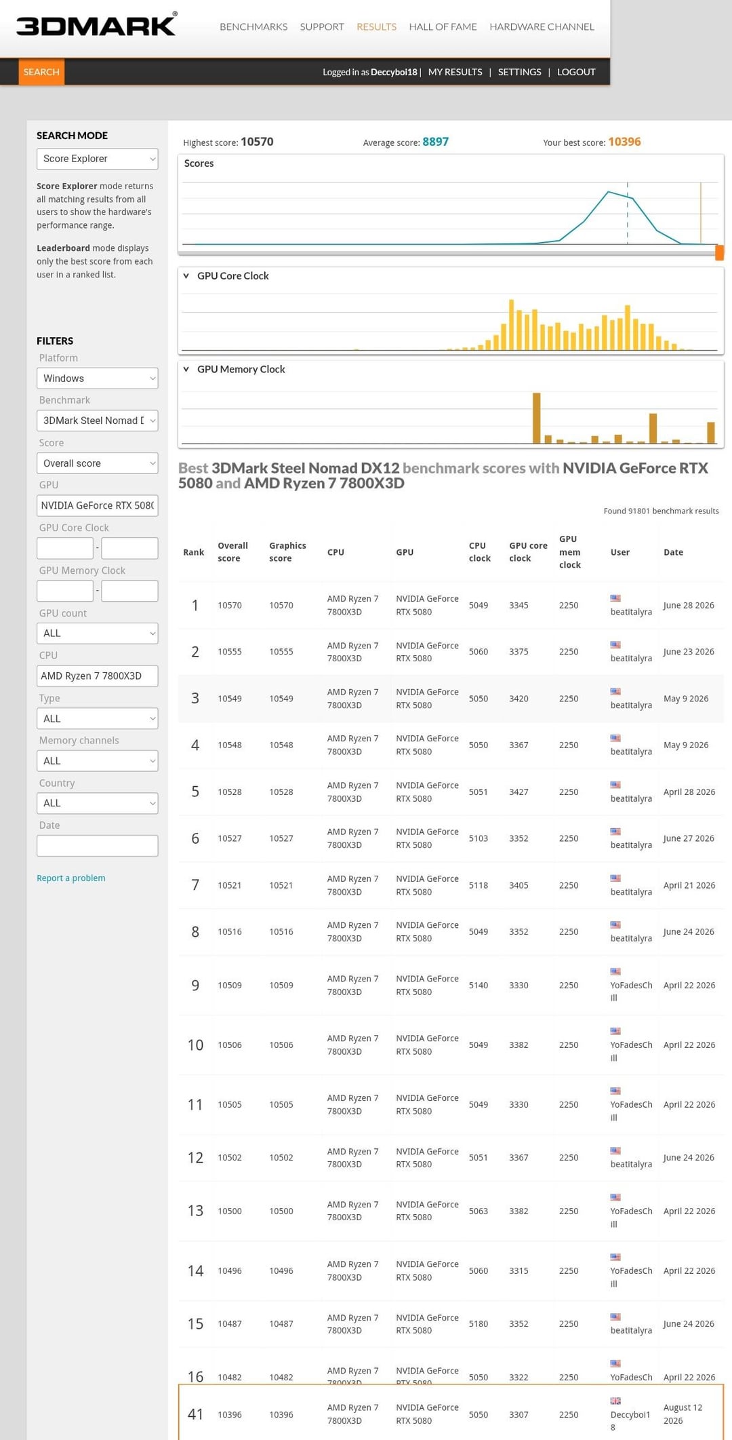Open the HALL OF FAME page
The width and height of the screenshot is (732, 1440).
point(443,26)
